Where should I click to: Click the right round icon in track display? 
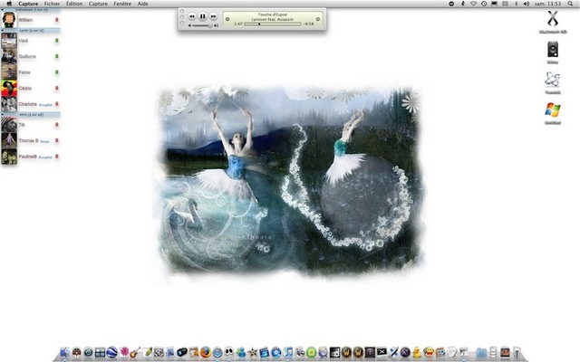point(318,19)
